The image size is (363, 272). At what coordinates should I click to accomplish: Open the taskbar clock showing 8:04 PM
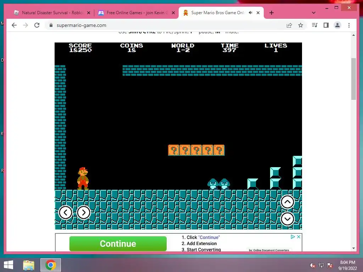tap(347, 265)
